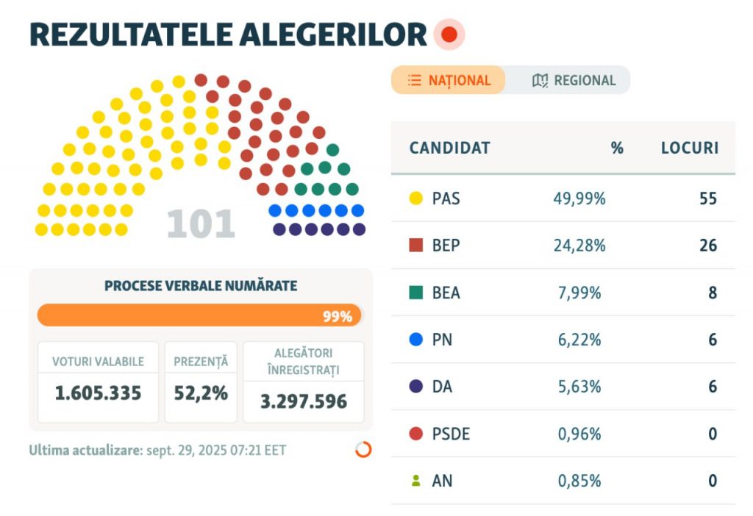Click the dark purple DA dot
Image resolution: width=753 pixels, height=516 pixels.
415,387
